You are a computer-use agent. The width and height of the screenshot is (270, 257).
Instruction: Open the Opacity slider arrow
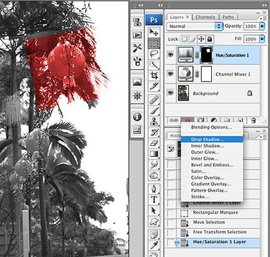tap(263, 26)
